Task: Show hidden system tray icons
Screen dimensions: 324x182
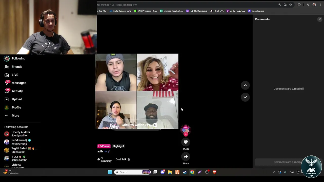Action: click(x=274, y=172)
